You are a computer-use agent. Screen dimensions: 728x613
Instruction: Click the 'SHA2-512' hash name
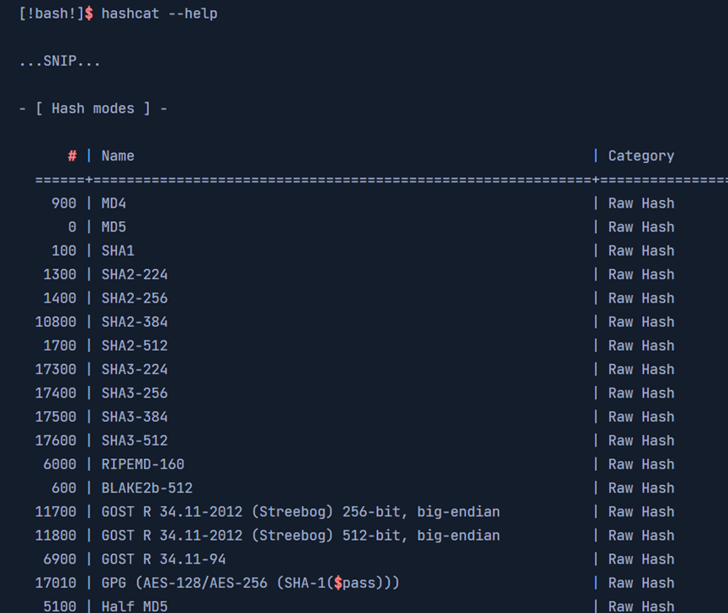(x=135, y=346)
